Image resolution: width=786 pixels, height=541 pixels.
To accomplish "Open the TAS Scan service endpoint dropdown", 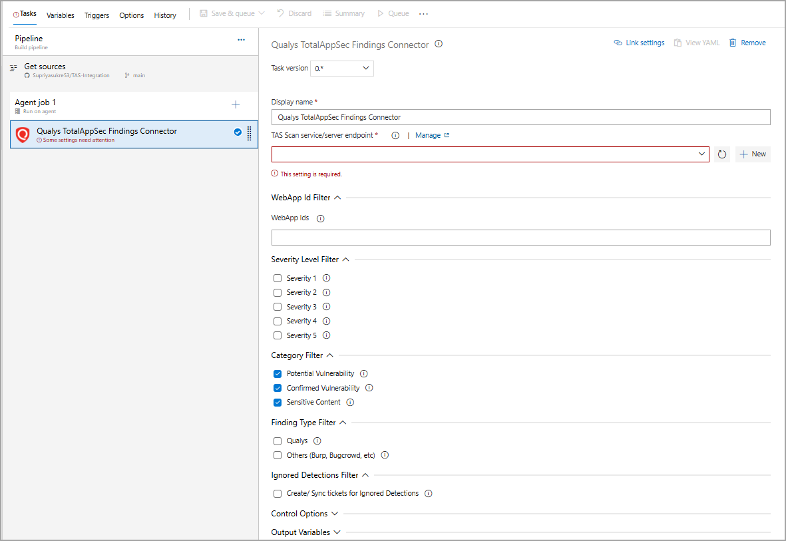I will click(491, 154).
